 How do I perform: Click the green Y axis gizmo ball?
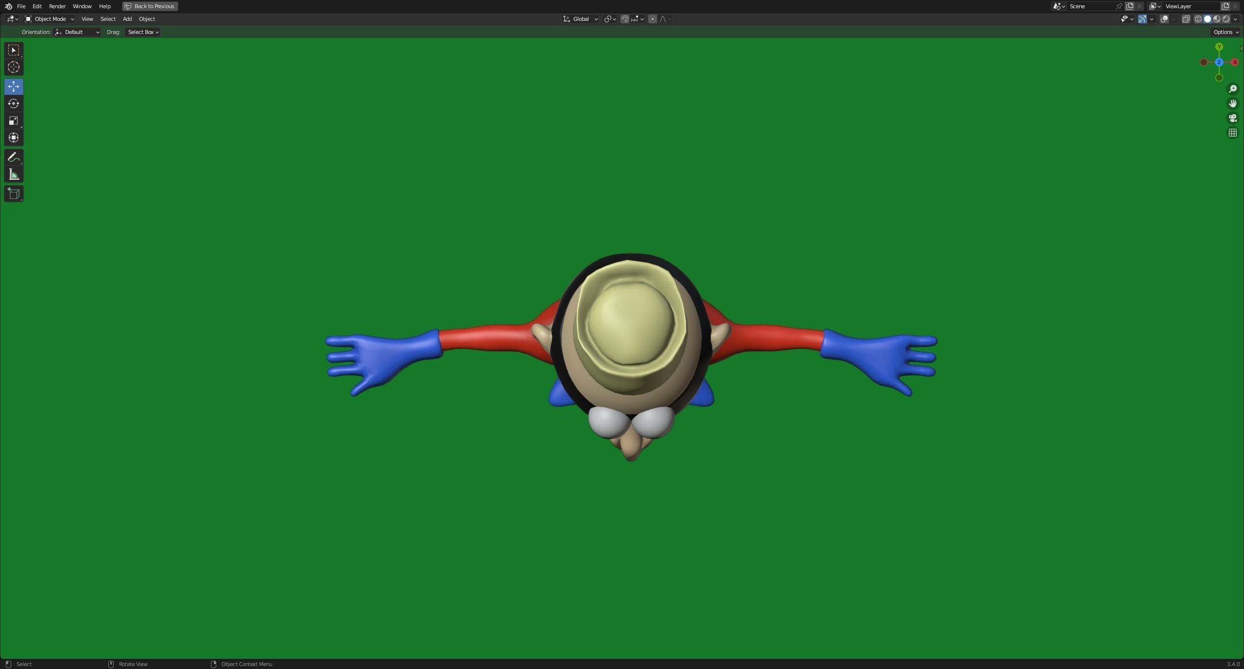(1219, 47)
